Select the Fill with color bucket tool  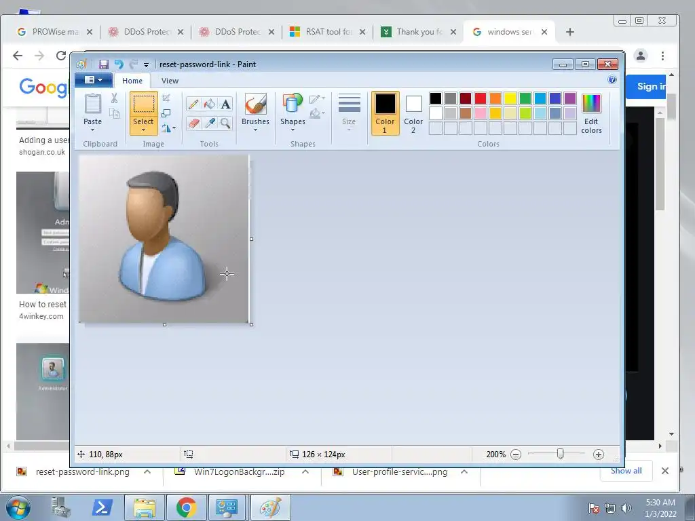209,104
